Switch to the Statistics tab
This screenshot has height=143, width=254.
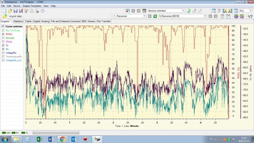tap(18, 21)
